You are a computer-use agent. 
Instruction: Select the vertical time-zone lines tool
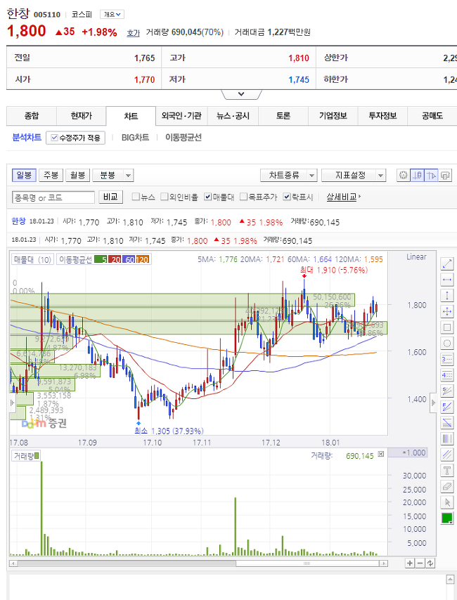(447, 438)
